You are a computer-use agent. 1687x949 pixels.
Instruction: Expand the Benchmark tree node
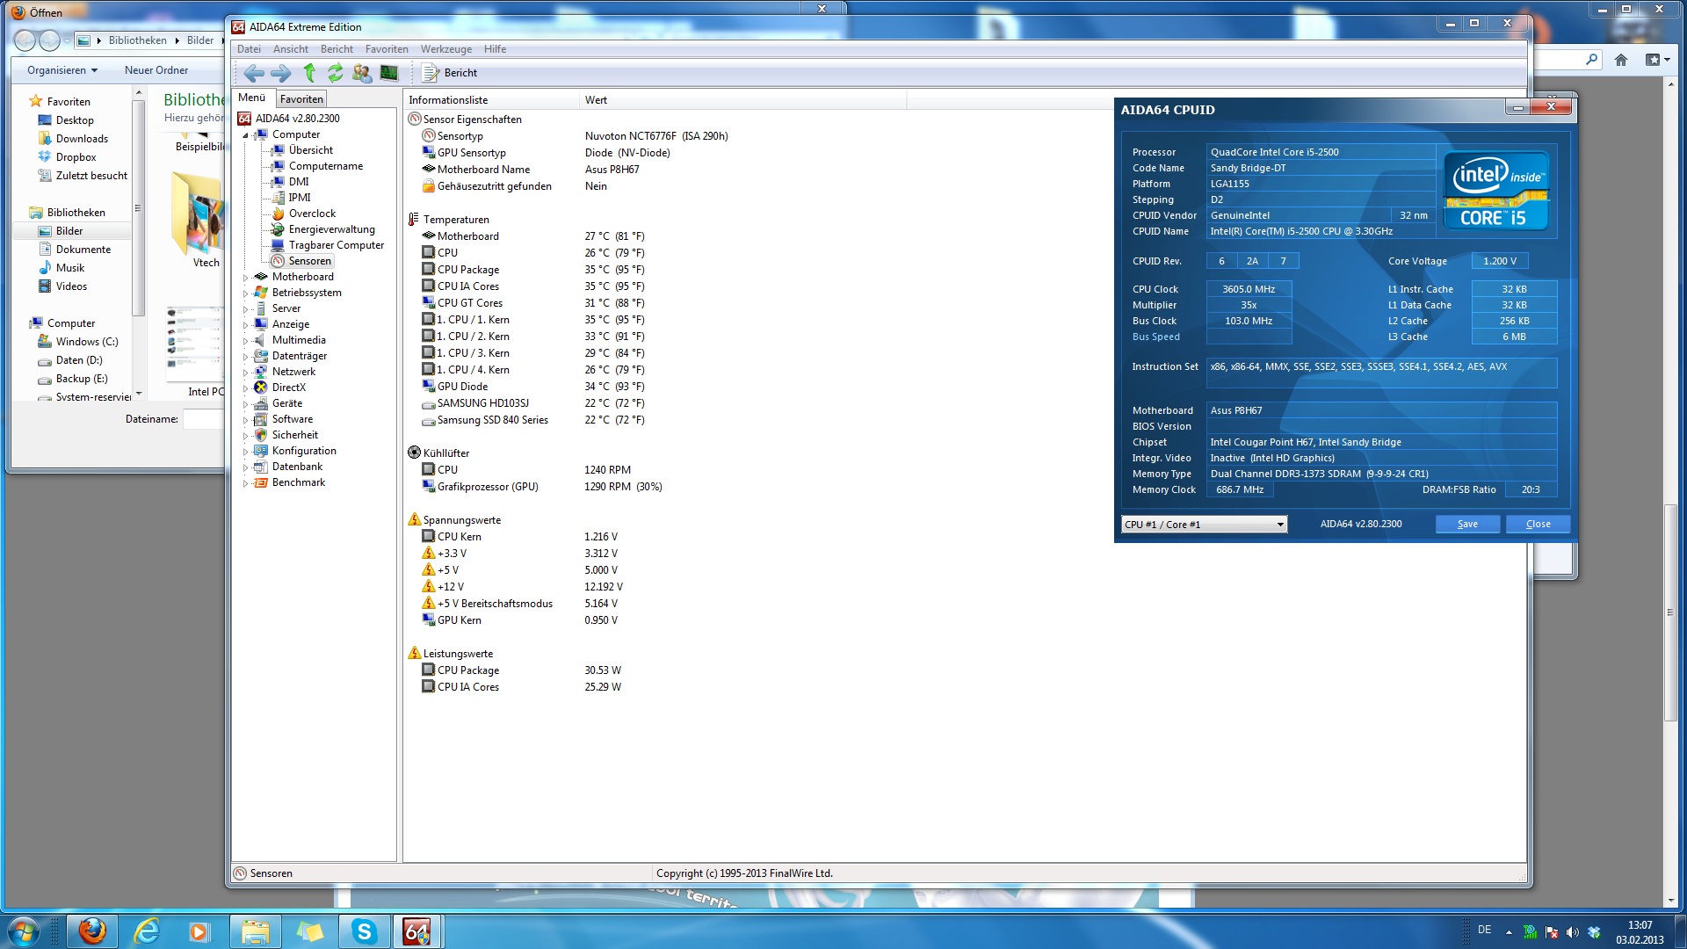click(x=246, y=483)
